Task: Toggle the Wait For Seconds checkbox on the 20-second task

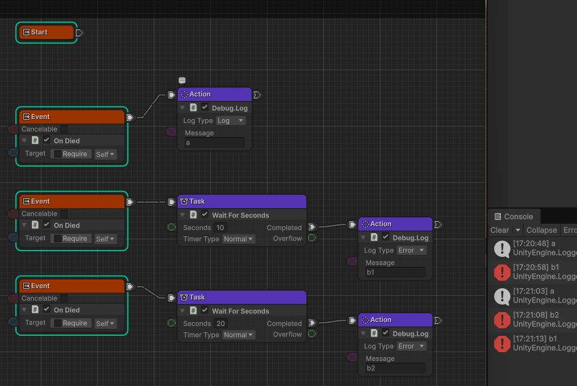Action: [x=205, y=311]
